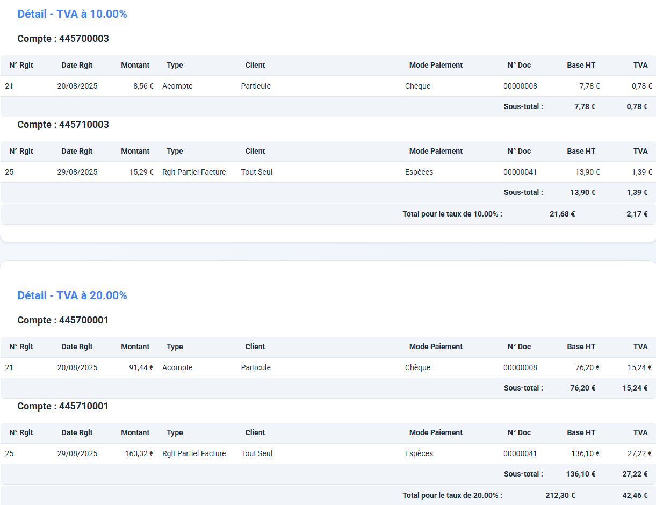The width and height of the screenshot is (656, 505).
Task: Click the 163,32 € Montant cell
Action: point(139,453)
